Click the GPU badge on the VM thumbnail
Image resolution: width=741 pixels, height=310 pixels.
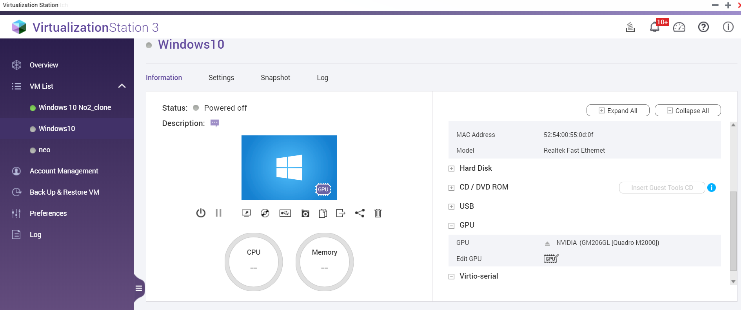tap(323, 189)
